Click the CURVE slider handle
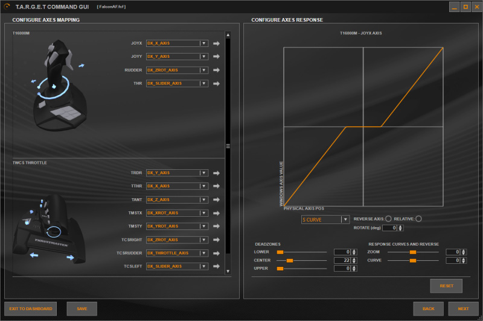This screenshot has height=321, width=483. click(413, 261)
